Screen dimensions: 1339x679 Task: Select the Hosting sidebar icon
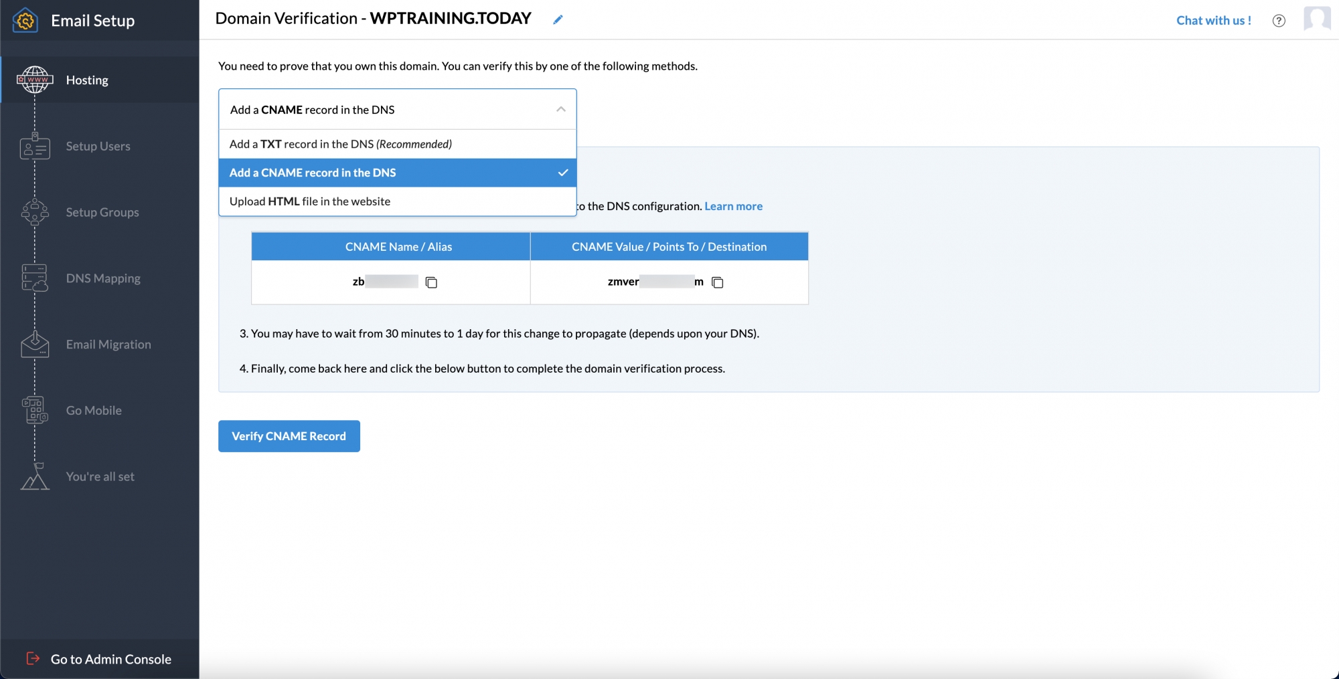[x=35, y=80]
